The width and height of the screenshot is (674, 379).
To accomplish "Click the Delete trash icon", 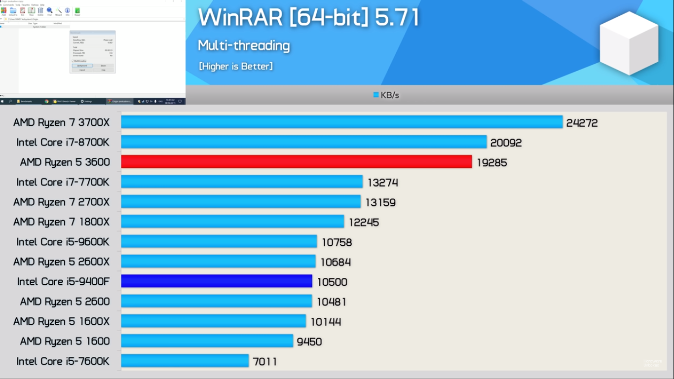I will (x=40, y=11).
